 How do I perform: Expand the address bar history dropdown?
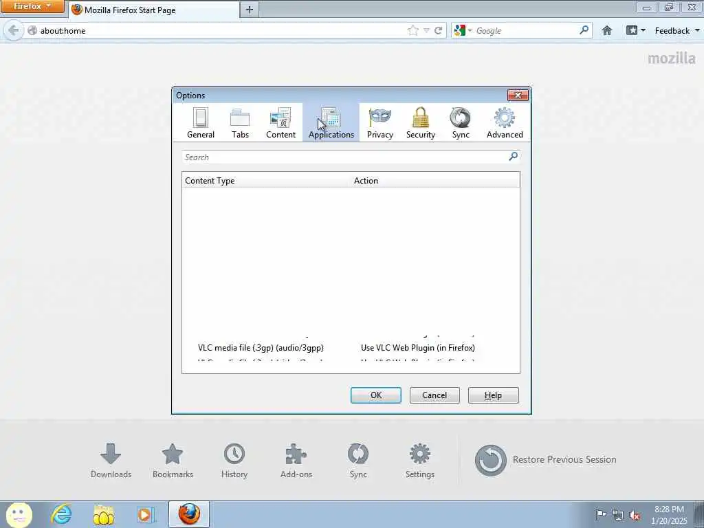coord(426,30)
